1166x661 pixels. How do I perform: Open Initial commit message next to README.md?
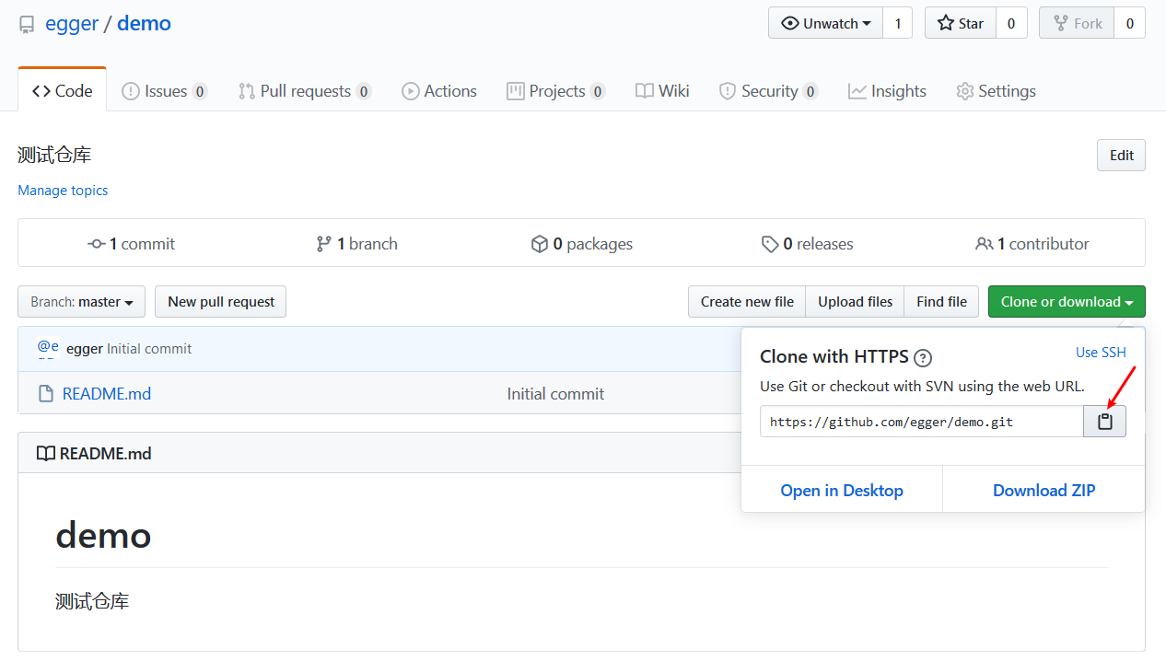(555, 394)
